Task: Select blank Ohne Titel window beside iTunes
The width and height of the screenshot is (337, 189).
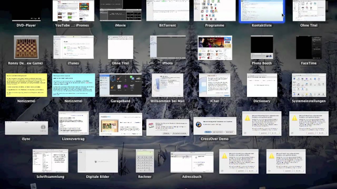Action: coord(120,47)
